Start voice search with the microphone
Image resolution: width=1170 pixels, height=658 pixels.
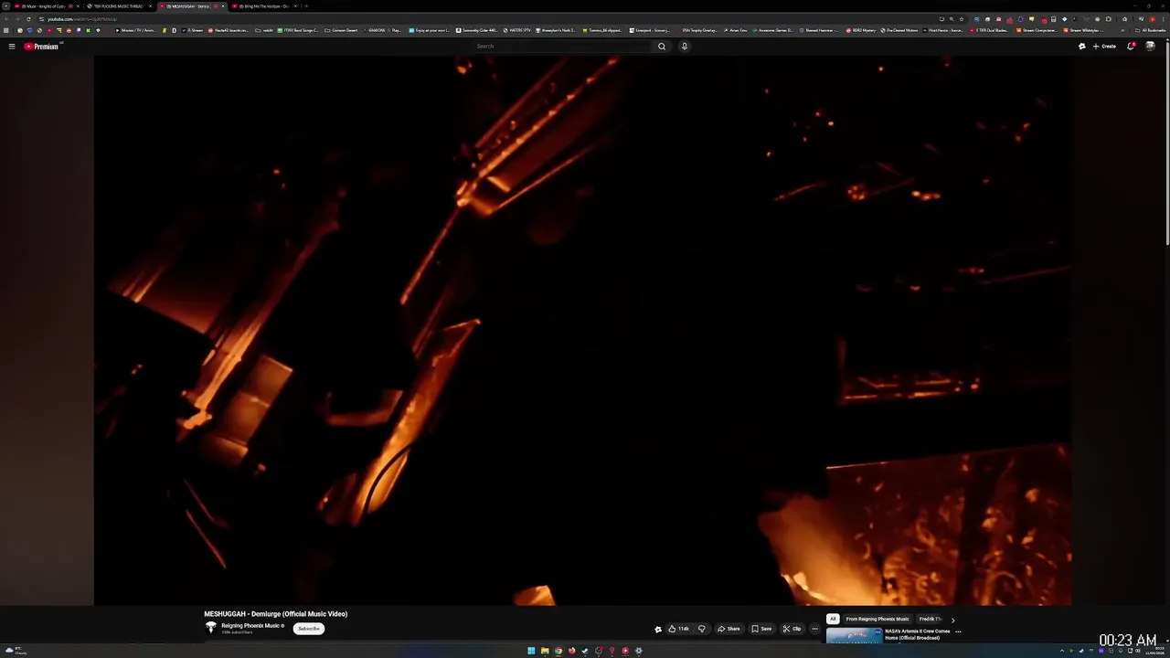point(684,46)
